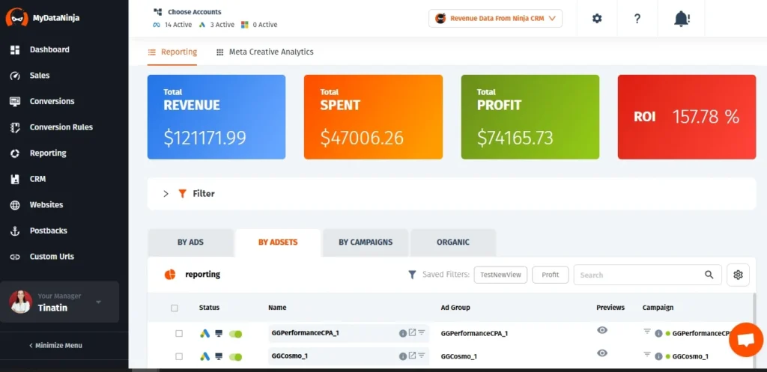767x372 pixels.
Task: Open table settings gear button
Action: coord(738,275)
